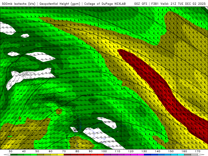Click the 60 value on the color scale
Image resolution: width=208 pixels, height=156 pixels.
50,151
